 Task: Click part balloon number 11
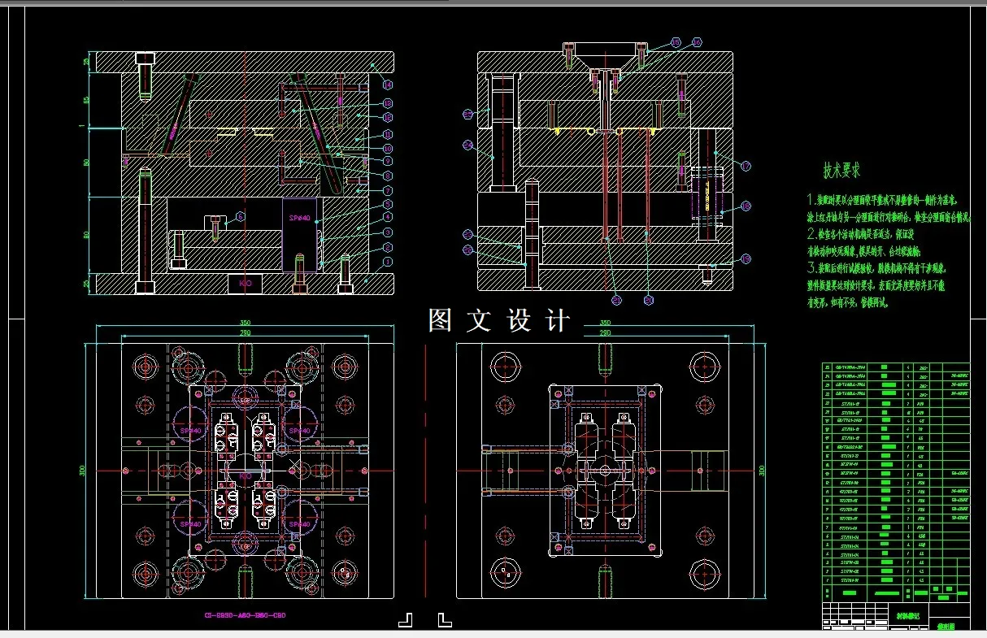tap(388, 134)
